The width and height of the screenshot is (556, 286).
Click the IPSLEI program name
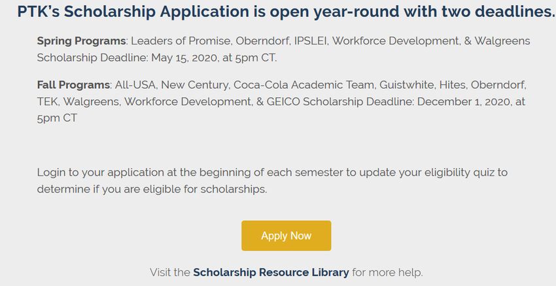pyautogui.click(x=310, y=41)
